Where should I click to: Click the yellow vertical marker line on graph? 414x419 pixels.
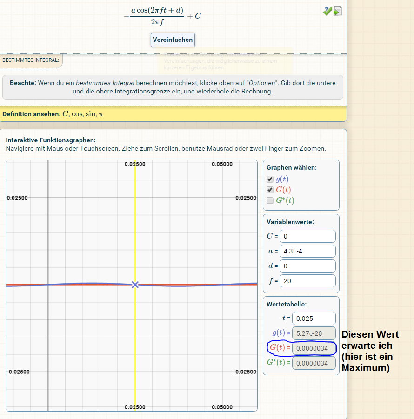pos(135,223)
